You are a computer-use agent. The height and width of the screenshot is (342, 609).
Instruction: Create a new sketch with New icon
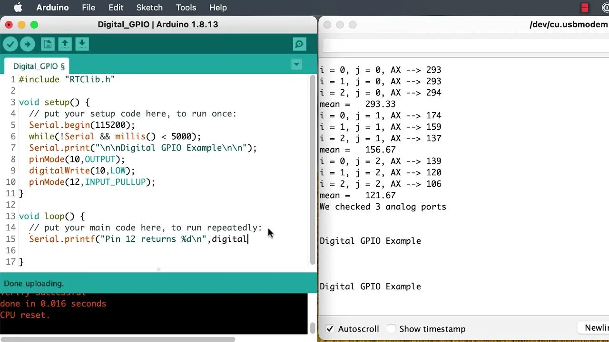[x=48, y=44]
